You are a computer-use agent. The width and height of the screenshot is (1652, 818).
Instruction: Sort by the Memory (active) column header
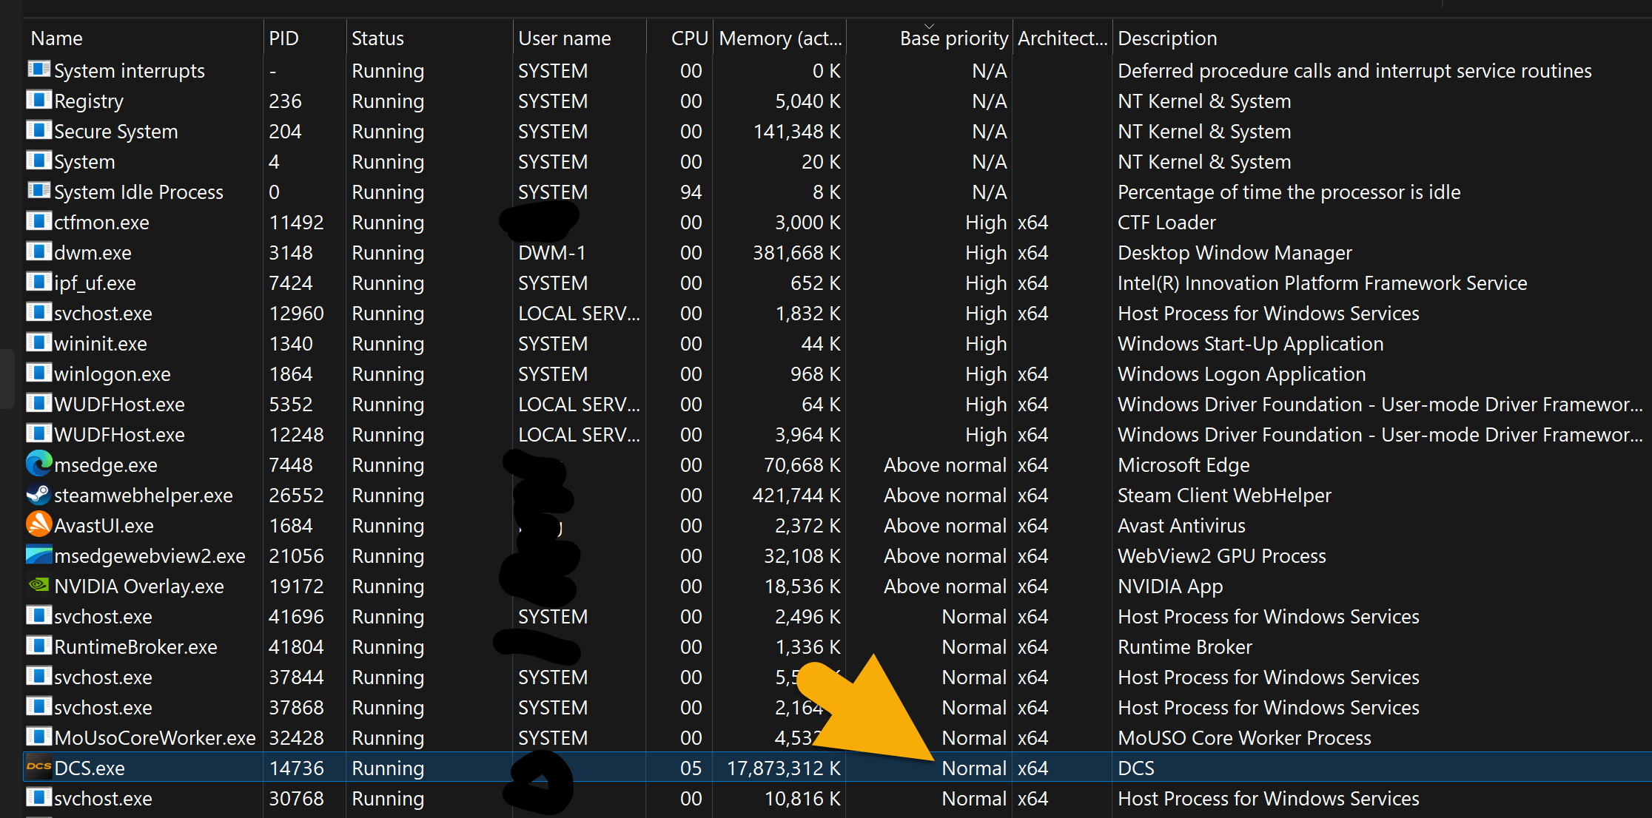[779, 38]
